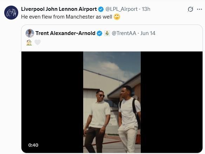Open the @LPL_Airport handle link

(121, 9)
